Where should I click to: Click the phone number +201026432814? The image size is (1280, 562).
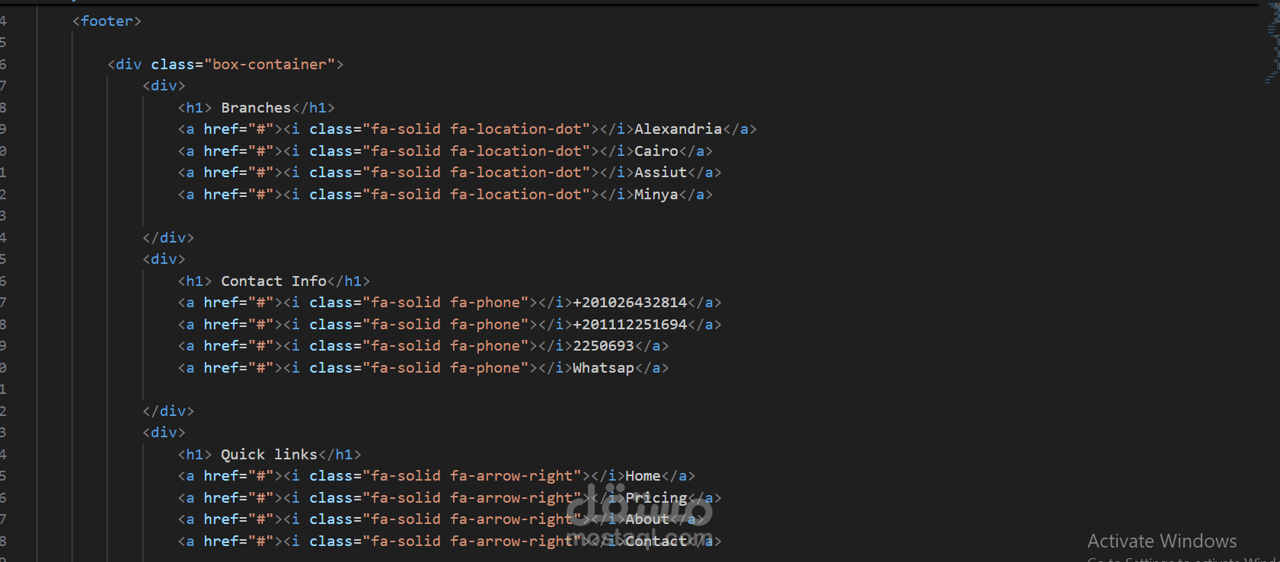coord(630,303)
